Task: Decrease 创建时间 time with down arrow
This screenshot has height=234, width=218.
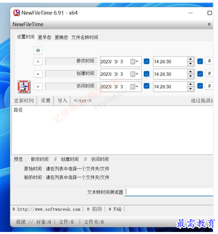Action: [190, 76]
